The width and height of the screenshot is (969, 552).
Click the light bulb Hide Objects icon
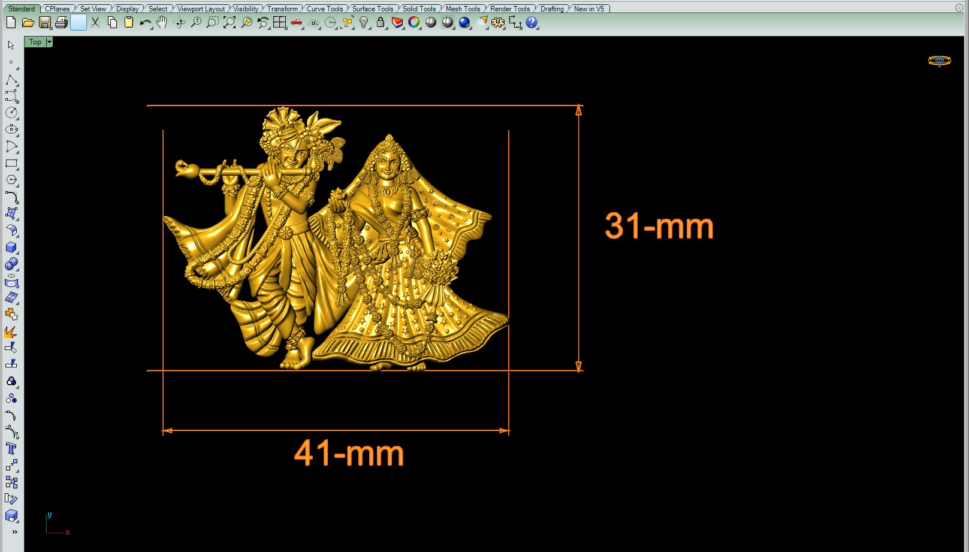tap(364, 23)
